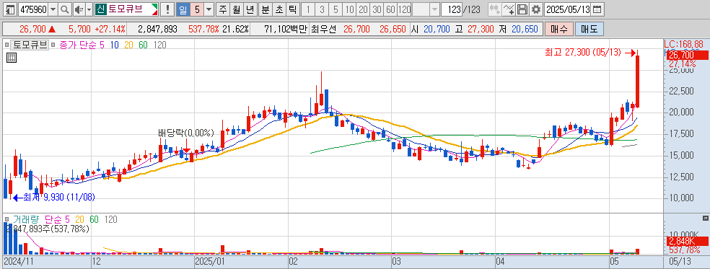710x269 pixels.
Task: Expand the stock code 475960 dropdown
Action: (53, 9)
